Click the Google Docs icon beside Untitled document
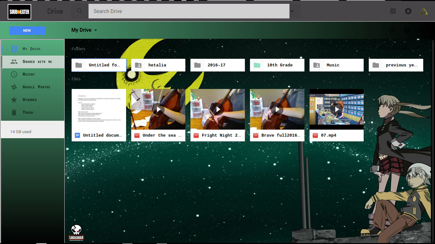This screenshot has width=435, height=244. point(77,135)
